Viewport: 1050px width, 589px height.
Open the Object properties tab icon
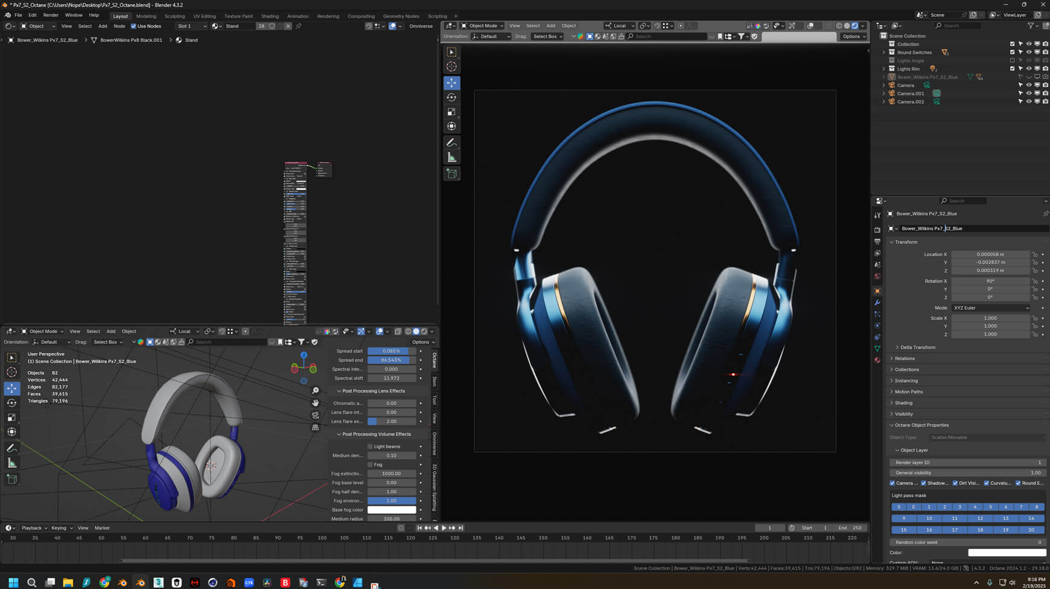(x=877, y=291)
